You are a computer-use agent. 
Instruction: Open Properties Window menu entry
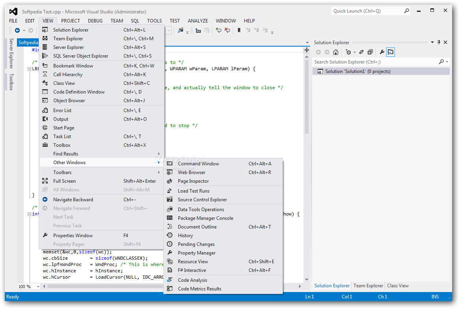[101, 236]
